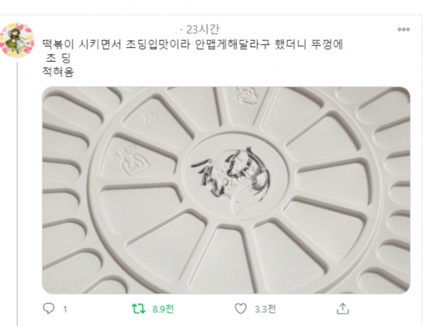Click the reply speech bubble icon
Screen dimensions: 423x326
pyautogui.click(x=49, y=308)
